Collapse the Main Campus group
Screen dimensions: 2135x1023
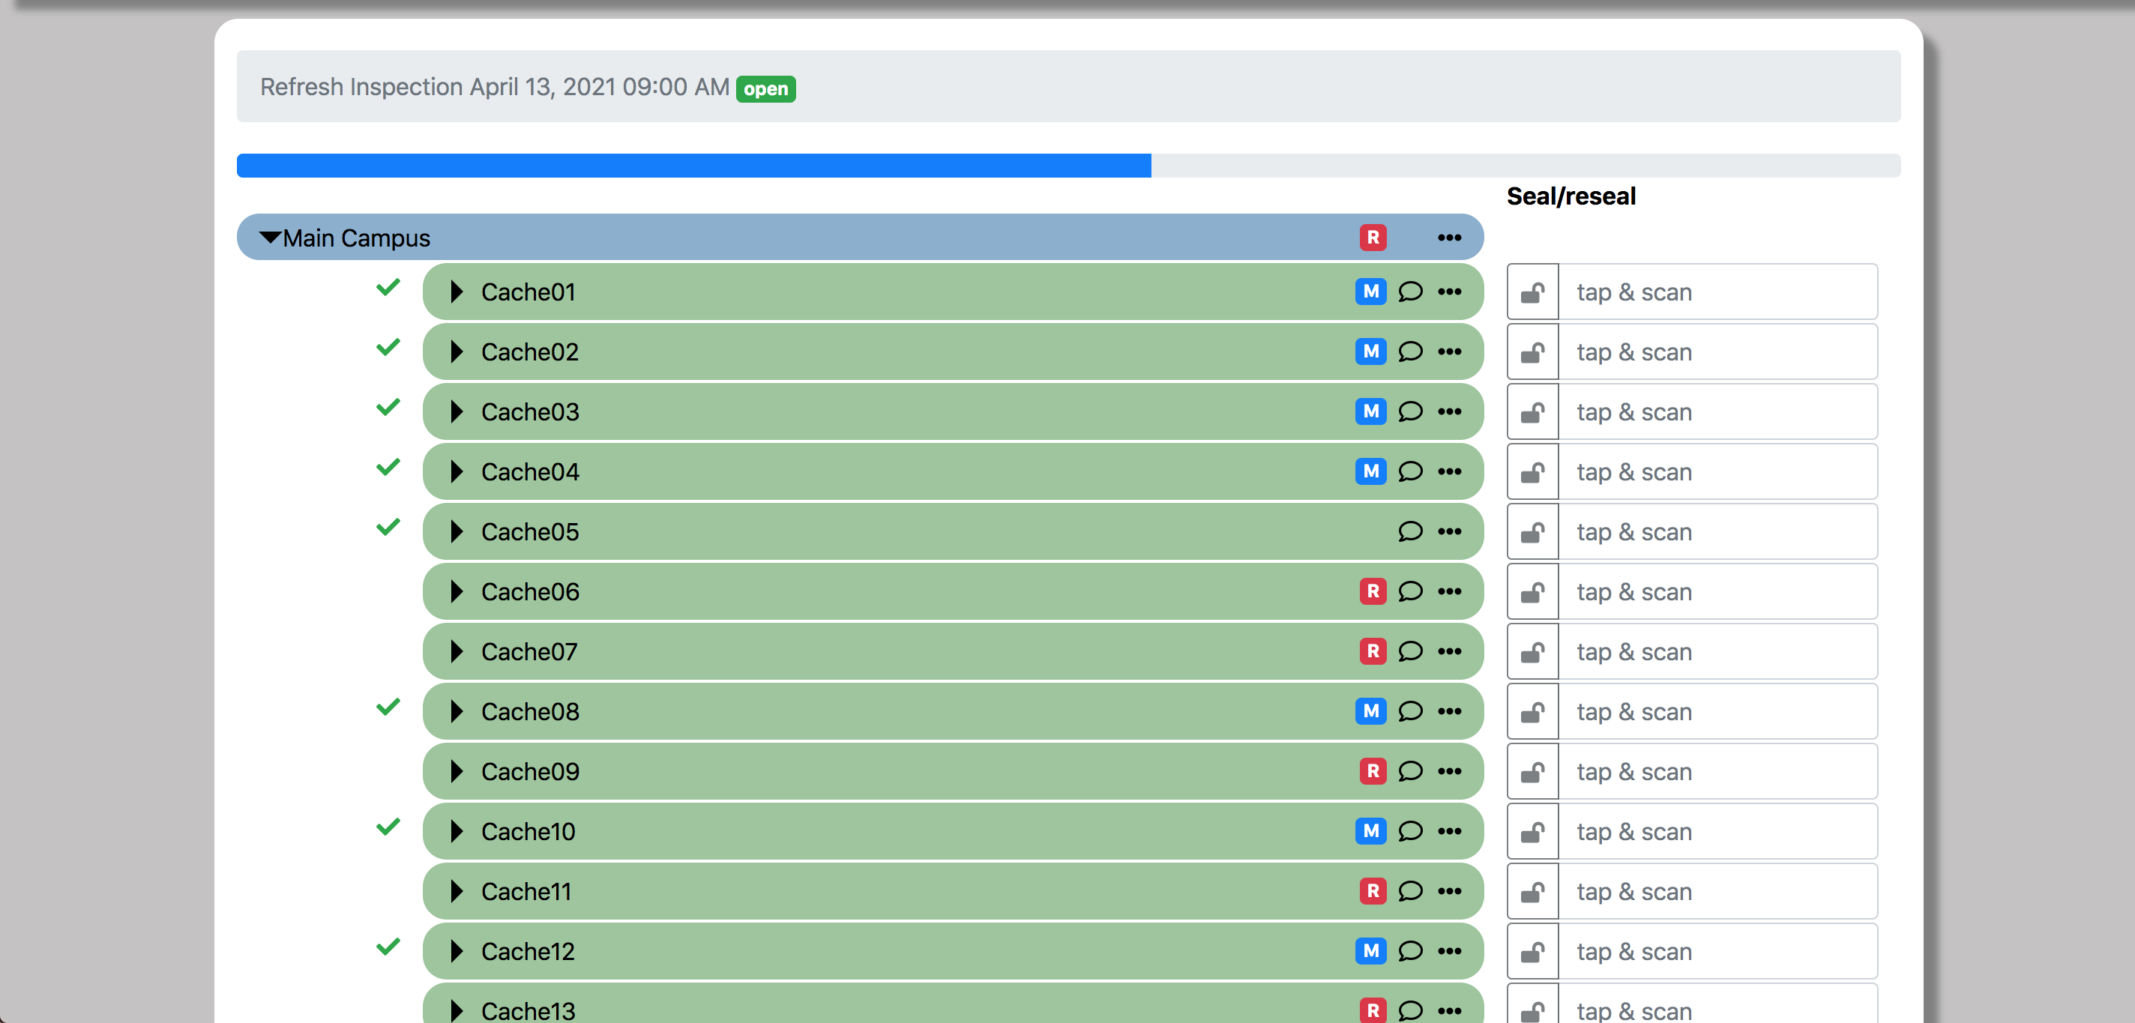point(270,238)
